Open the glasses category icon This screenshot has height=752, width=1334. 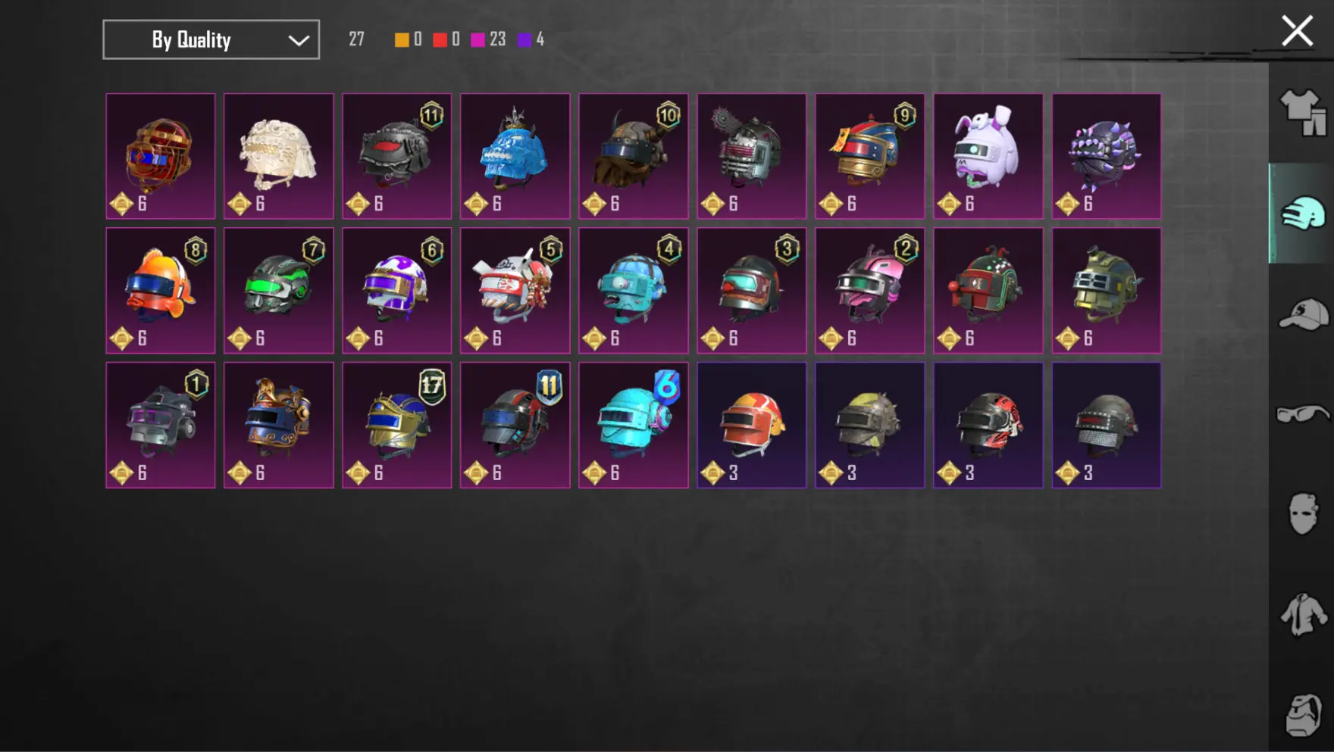[x=1303, y=413]
